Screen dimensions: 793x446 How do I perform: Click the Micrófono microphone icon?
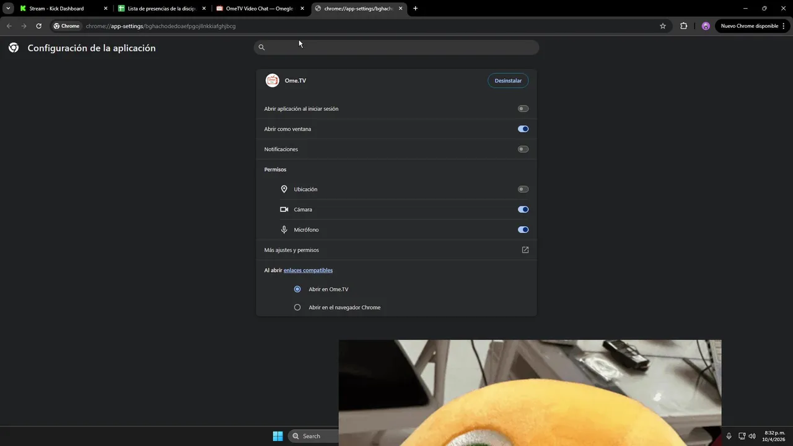[284, 230]
